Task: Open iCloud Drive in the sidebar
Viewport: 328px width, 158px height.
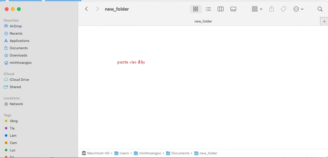Action: pyautogui.click(x=19, y=80)
